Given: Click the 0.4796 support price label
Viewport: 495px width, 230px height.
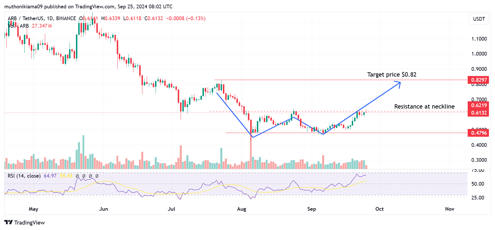Looking at the screenshot, I should [x=479, y=133].
